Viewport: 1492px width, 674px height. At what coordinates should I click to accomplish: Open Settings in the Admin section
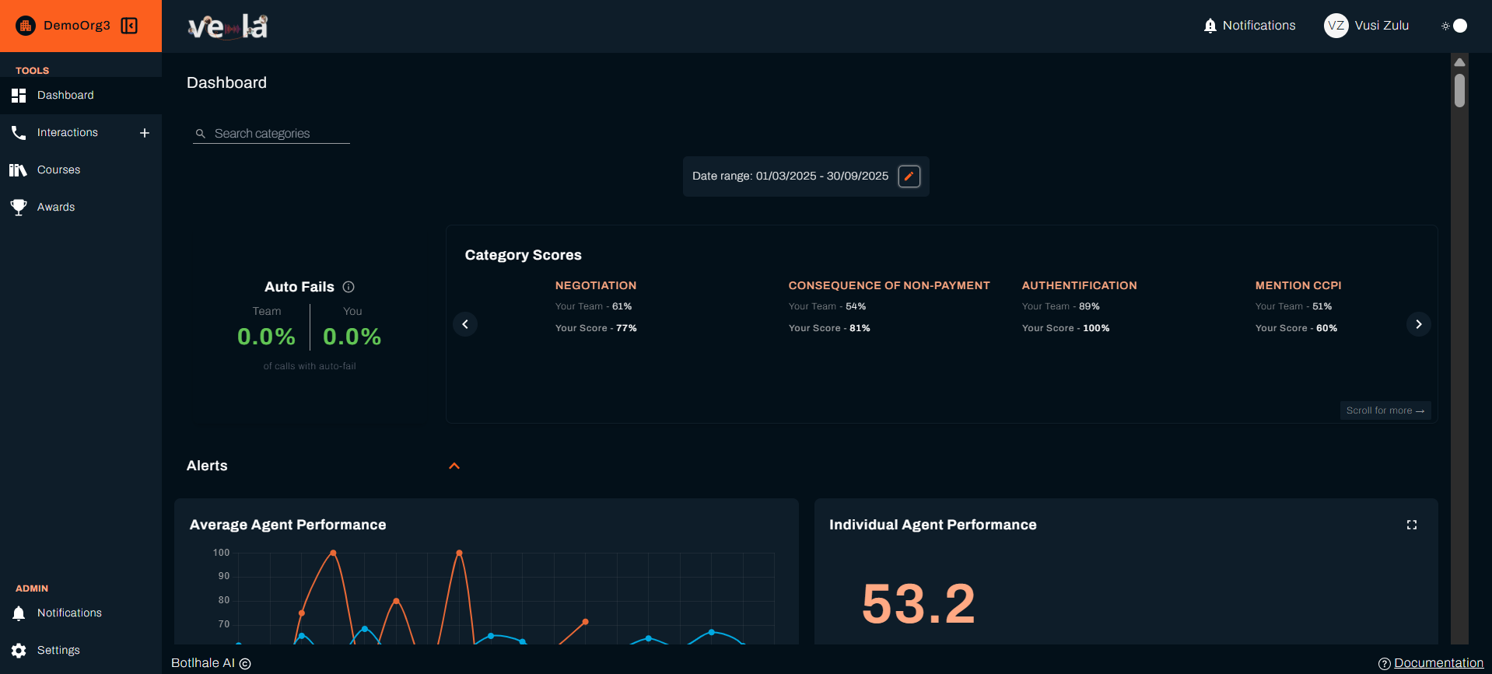[x=58, y=651]
